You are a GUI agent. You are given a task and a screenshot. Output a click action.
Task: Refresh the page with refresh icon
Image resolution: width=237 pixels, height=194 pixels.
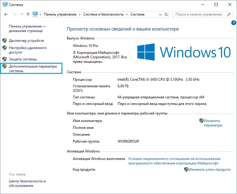click(x=166, y=15)
